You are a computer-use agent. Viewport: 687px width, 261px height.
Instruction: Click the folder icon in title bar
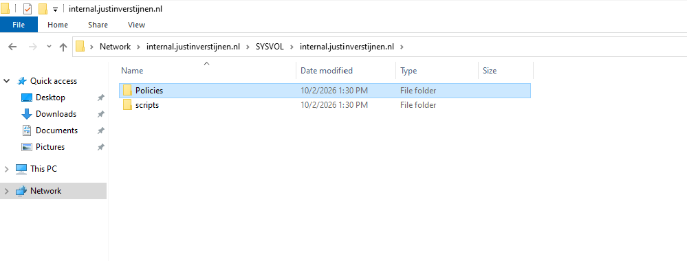[6, 8]
